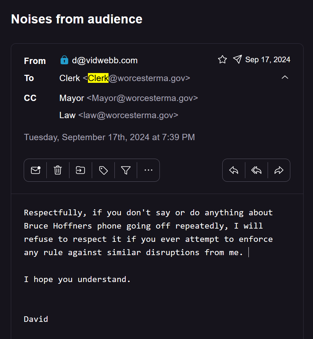Delete this email with trash icon
Viewport: 313px width, 339px height.
point(58,170)
